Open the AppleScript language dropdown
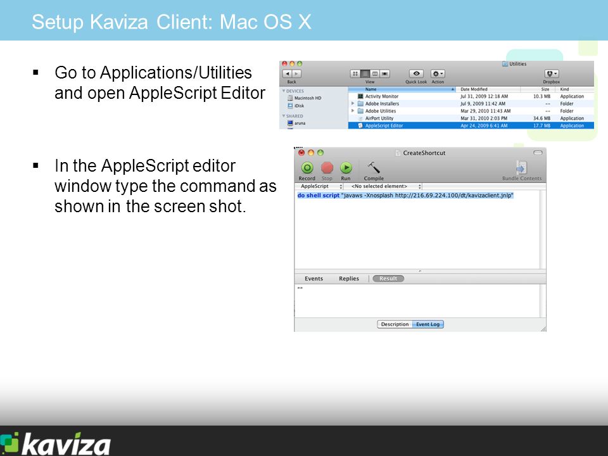Viewport: 608px width, 456px height. [x=319, y=186]
